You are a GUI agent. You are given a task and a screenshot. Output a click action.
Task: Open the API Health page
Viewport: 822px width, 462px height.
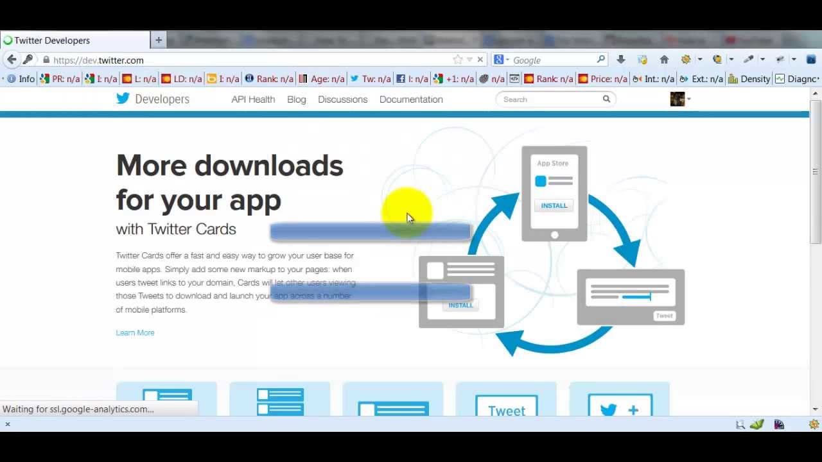click(253, 99)
